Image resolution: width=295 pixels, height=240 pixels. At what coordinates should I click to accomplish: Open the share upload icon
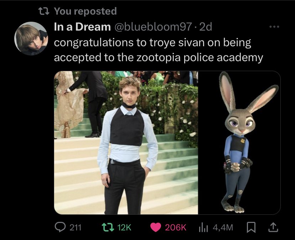(x=273, y=227)
